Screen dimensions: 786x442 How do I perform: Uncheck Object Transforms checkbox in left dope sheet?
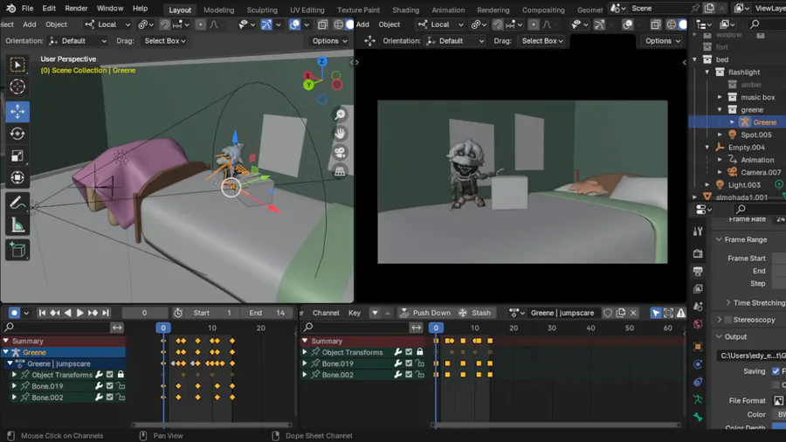click(110, 375)
